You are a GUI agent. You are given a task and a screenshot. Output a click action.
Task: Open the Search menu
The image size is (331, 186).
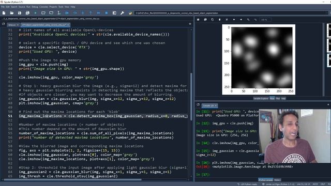(x=14, y=7)
